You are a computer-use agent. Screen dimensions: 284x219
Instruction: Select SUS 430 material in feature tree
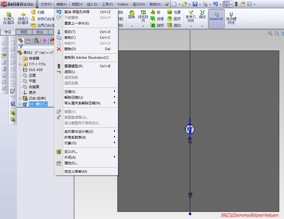click(36, 70)
